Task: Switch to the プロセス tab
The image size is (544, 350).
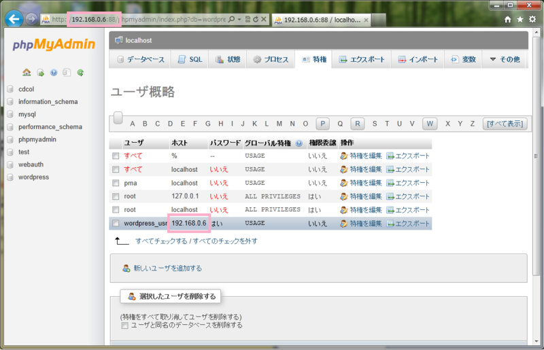Action: point(271,59)
